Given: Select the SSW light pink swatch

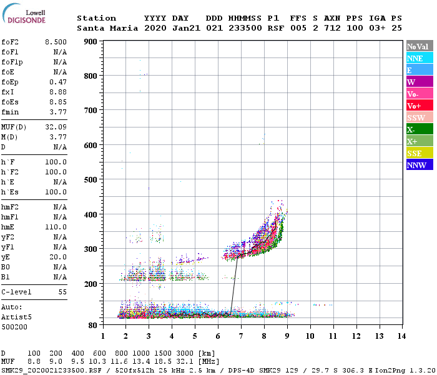Looking at the screenshot, I should (x=420, y=117).
